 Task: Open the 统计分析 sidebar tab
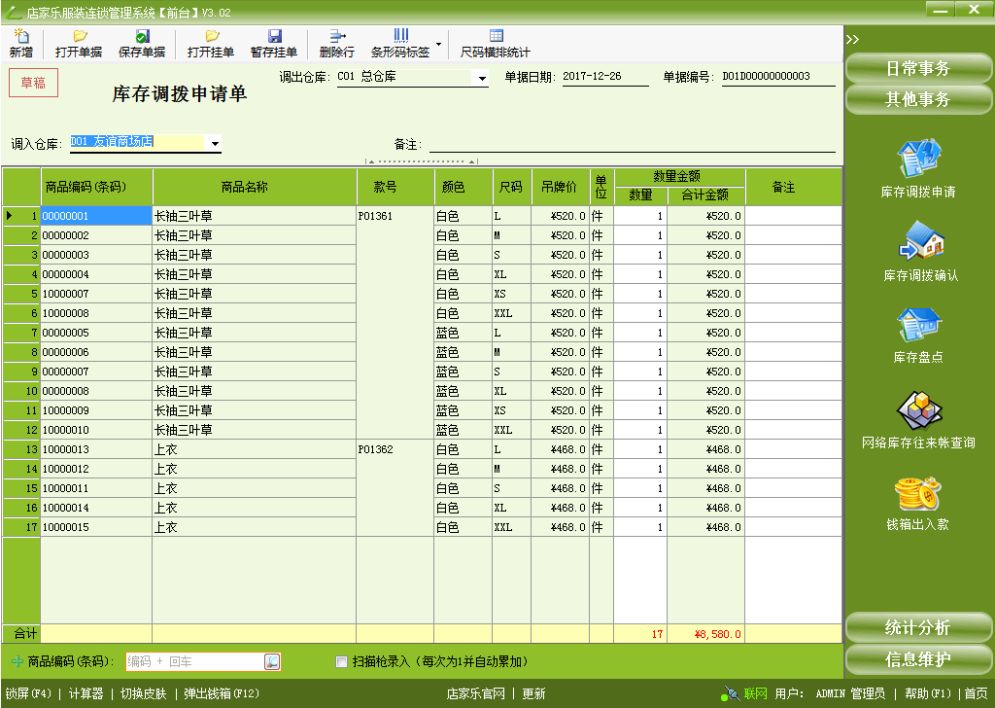click(x=918, y=627)
